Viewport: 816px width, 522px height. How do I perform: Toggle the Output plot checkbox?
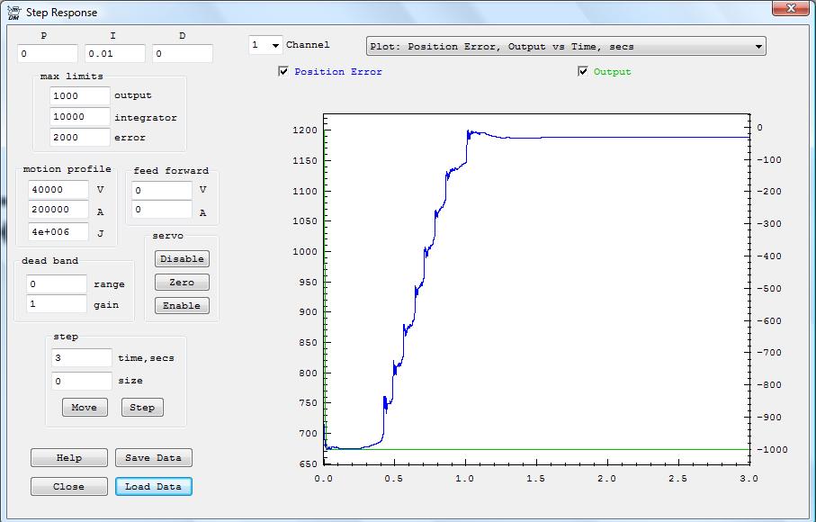click(583, 72)
